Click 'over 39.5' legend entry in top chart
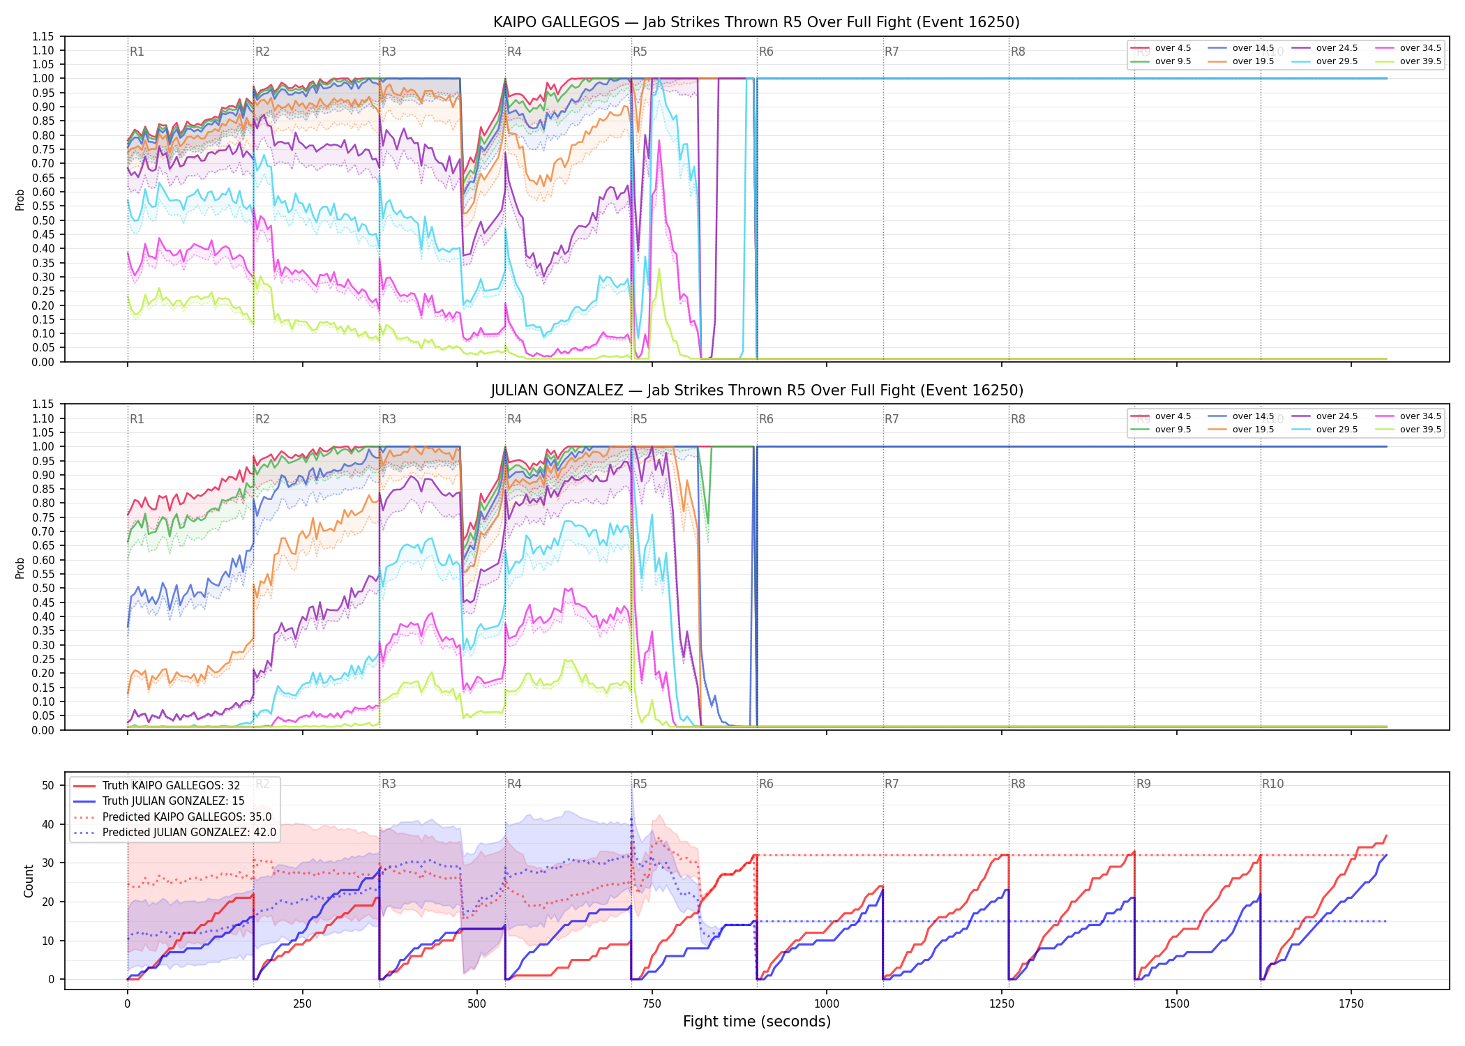This screenshot has width=1465, height=1046. coord(1408,61)
